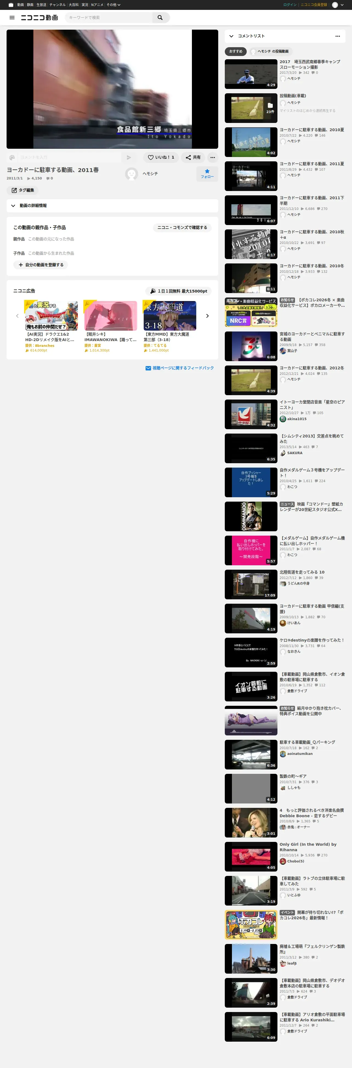Open 大百科 in top navigation

coord(74,5)
